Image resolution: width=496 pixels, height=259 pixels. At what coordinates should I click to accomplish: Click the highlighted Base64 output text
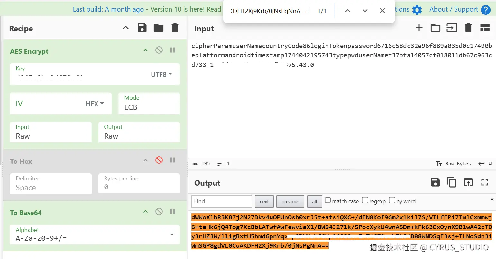pyautogui.click(x=342, y=232)
